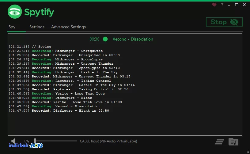Viewport: 250px width, 154px height.
Task: Select log line Recording Castle In The Sky
Action: 63,72
